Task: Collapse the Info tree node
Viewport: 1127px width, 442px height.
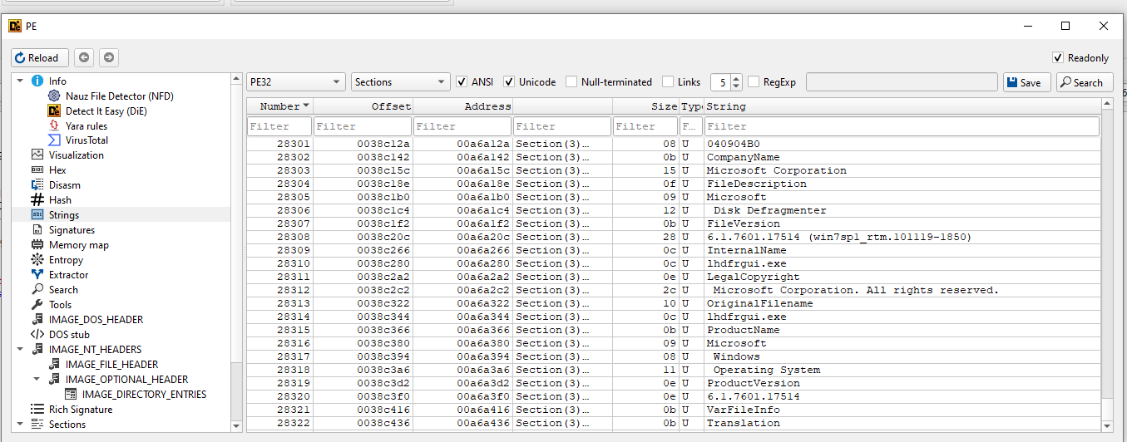Action: 19,81
